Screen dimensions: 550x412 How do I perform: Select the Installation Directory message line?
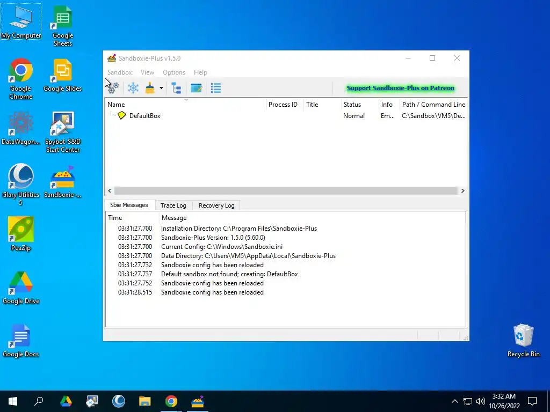tap(286, 229)
